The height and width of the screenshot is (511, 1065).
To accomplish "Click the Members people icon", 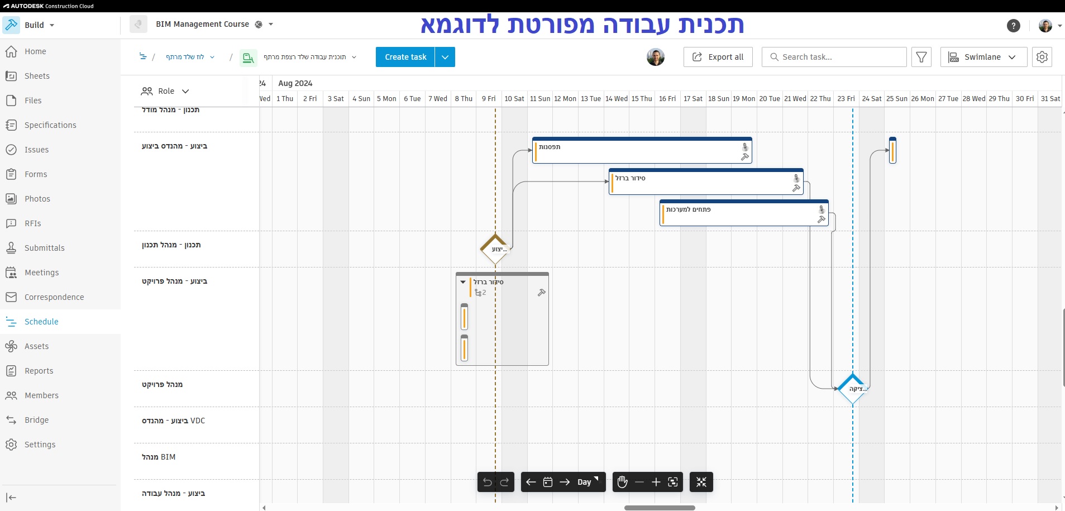I will pos(11,395).
